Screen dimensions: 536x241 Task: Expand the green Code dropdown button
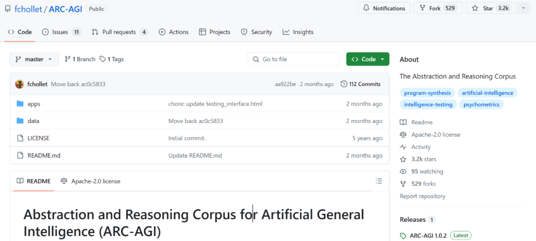pyautogui.click(x=368, y=59)
